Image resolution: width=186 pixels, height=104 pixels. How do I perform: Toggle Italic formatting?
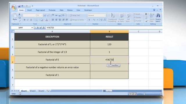[28, 20]
